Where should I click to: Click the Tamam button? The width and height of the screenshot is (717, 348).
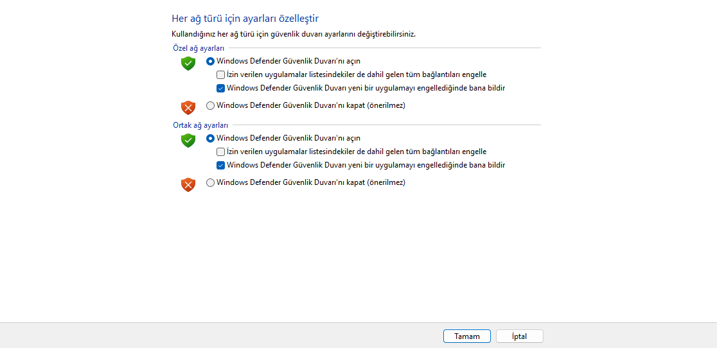pos(467,336)
